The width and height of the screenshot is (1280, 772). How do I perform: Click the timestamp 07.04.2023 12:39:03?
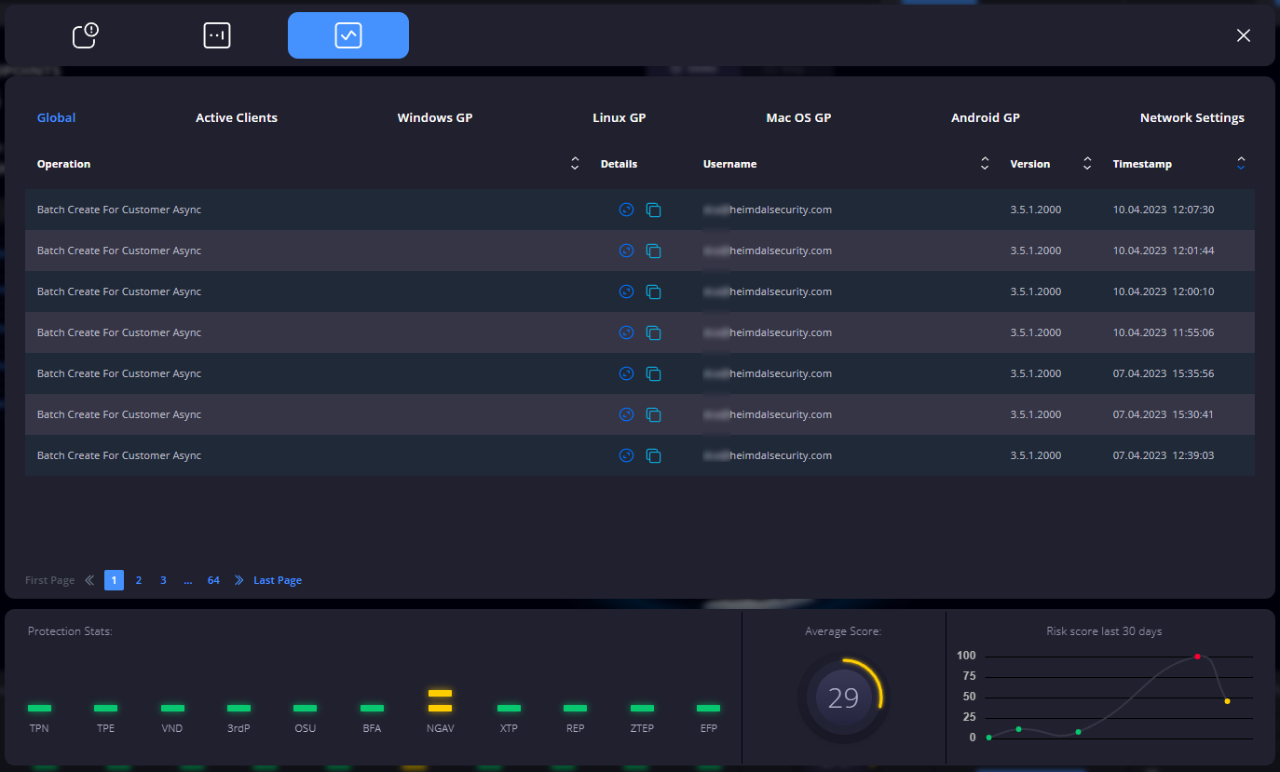tap(1164, 455)
